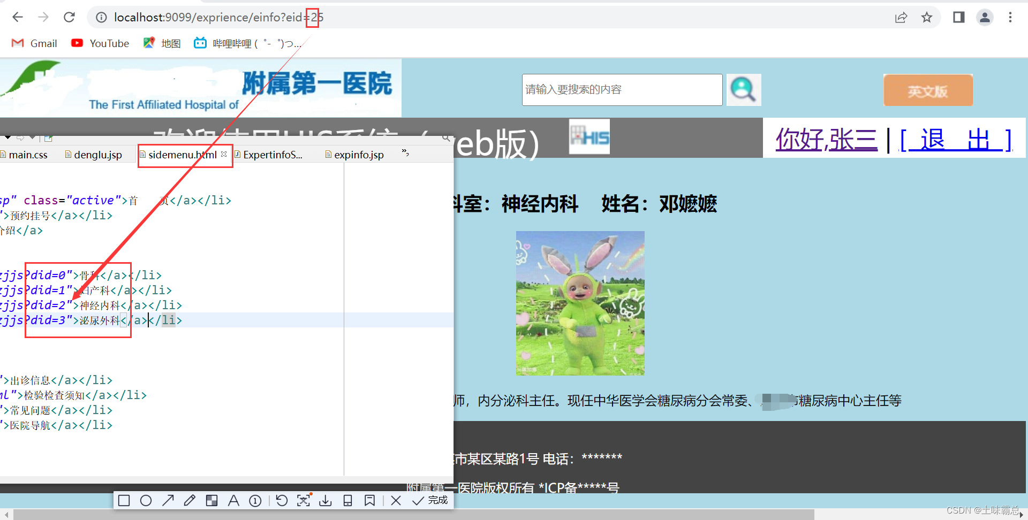Send the screenshot to phone
The width and height of the screenshot is (1028, 520).
point(347,501)
